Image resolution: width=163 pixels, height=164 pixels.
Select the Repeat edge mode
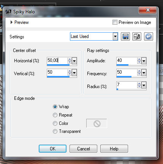pyautogui.click(x=55, y=115)
